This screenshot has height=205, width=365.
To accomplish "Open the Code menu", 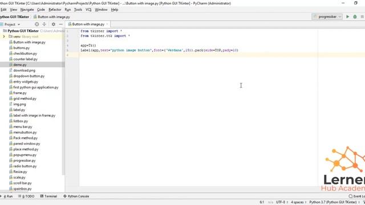I will (40, 10).
